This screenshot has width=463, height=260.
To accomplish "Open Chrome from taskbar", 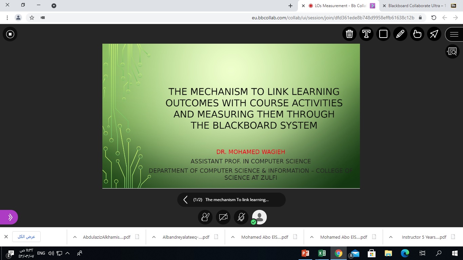I will (x=338, y=253).
